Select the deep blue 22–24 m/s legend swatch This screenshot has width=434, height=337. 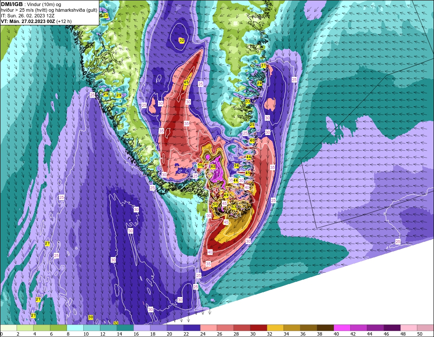192,328
